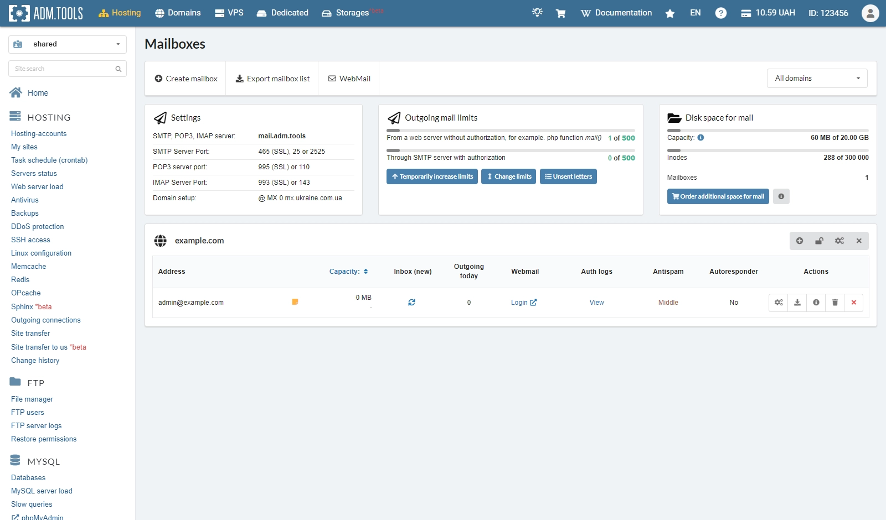Click the Create mailbox button
Image resolution: width=886 pixels, height=520 pixels.
pyautogui.click(x=186, y=79)
